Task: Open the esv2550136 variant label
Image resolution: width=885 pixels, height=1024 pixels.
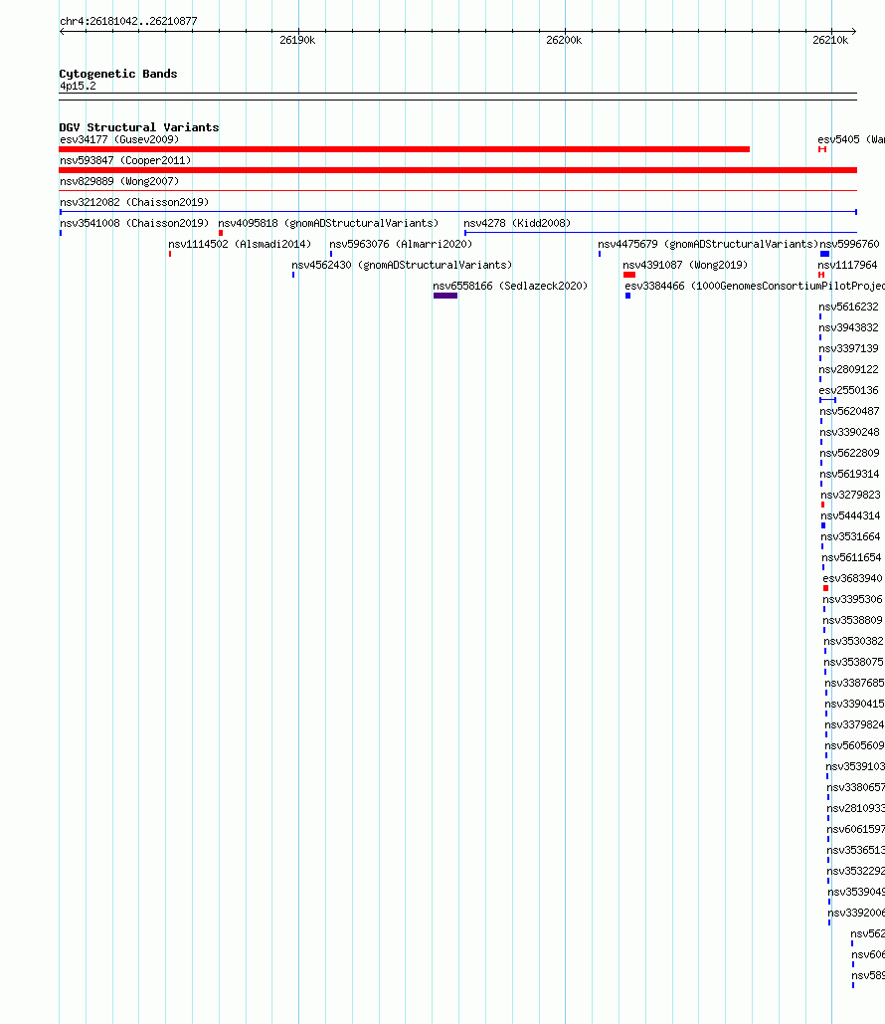Action: [x=849, y=390]
